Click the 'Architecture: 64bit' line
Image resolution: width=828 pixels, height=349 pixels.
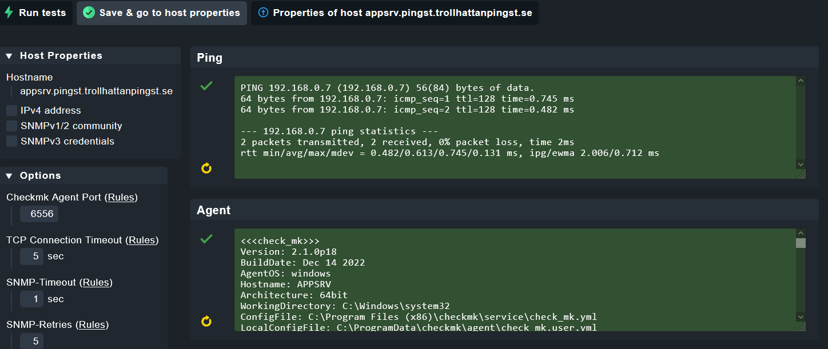[x=294, y=295]
